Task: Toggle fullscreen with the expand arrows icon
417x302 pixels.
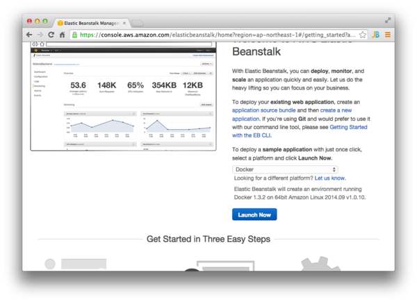Action: coord(388,20)
